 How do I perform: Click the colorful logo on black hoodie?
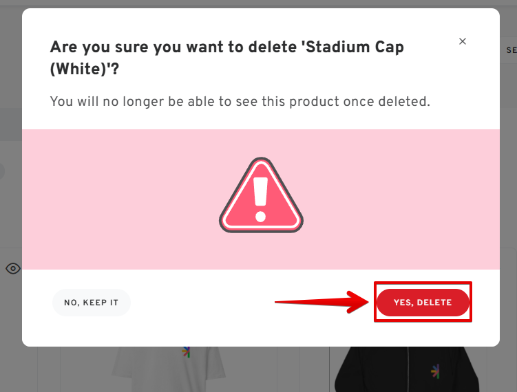435,371
